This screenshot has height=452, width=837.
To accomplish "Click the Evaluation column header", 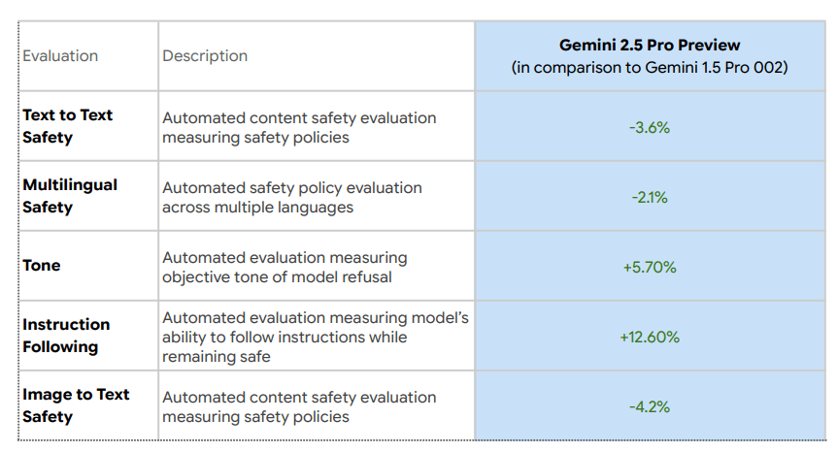I will click(60, 56).
